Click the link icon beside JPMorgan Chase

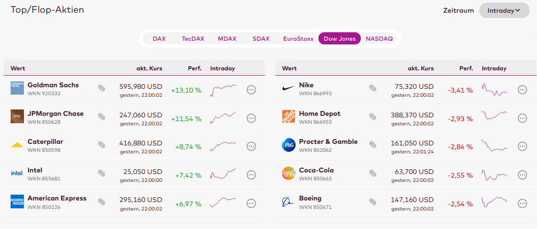coord(102,116)
